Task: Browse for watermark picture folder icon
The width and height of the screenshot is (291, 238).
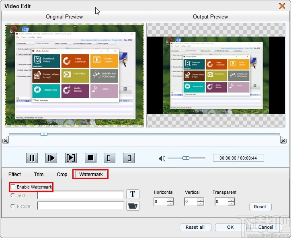Action: point(133,206)
